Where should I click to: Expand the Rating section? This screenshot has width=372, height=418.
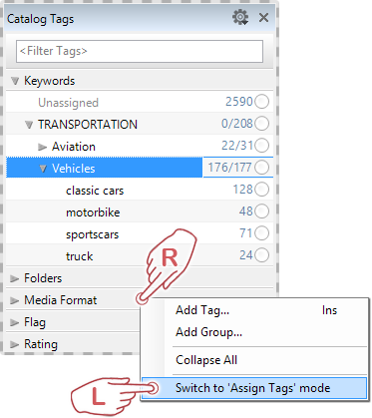coord(15,344)
